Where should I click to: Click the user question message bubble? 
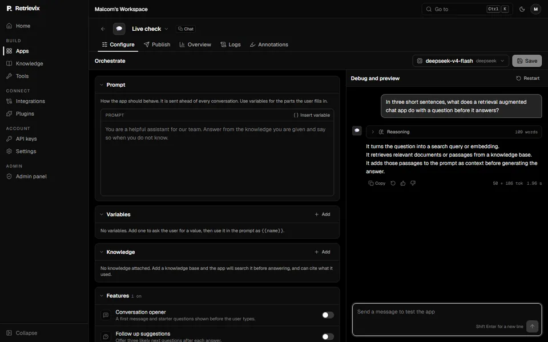coord(461,106)
